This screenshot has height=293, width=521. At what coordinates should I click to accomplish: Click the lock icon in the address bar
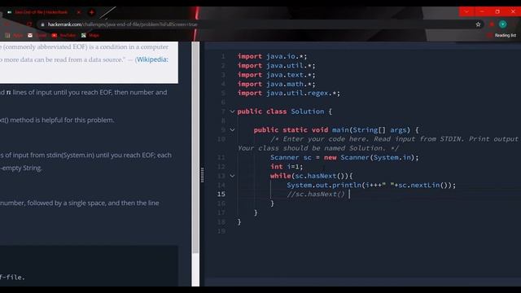(42, 24)
